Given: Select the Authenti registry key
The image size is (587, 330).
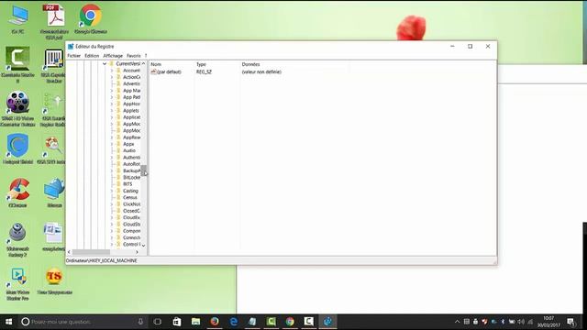Looking at the screenshot, I should pos(132,158).
